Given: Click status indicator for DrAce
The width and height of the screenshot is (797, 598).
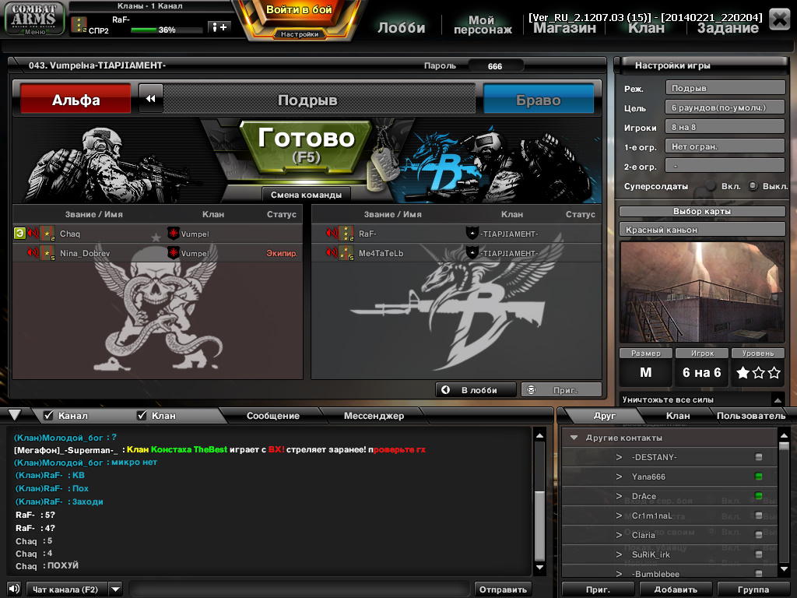Looking at the screenshot, I should 758,496.
